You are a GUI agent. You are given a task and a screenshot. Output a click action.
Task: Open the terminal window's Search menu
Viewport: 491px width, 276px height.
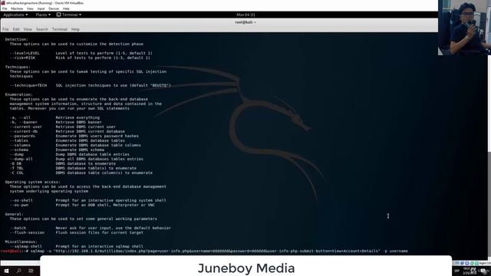[x=42, y=29]
